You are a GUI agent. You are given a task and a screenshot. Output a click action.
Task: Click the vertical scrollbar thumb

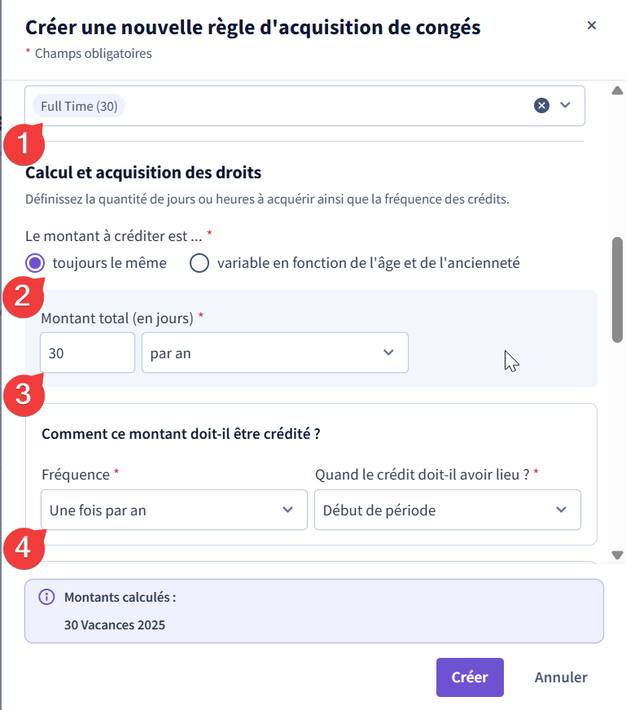click(x=617, y=290)
